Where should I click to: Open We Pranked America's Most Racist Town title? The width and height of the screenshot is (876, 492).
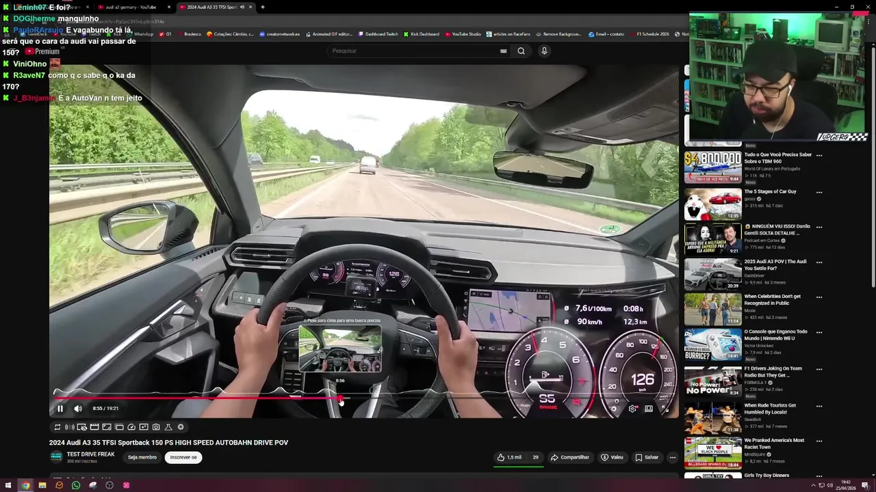coord(774,443)
